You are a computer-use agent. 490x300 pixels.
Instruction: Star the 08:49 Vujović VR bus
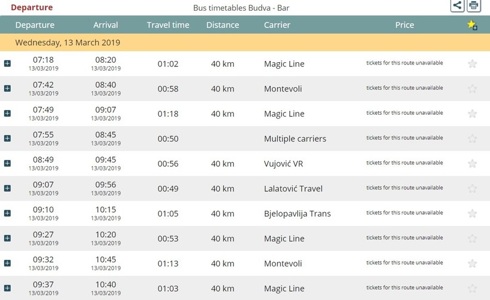tap(472, 163)
